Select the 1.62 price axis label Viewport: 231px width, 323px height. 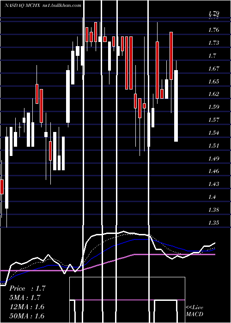213,94
